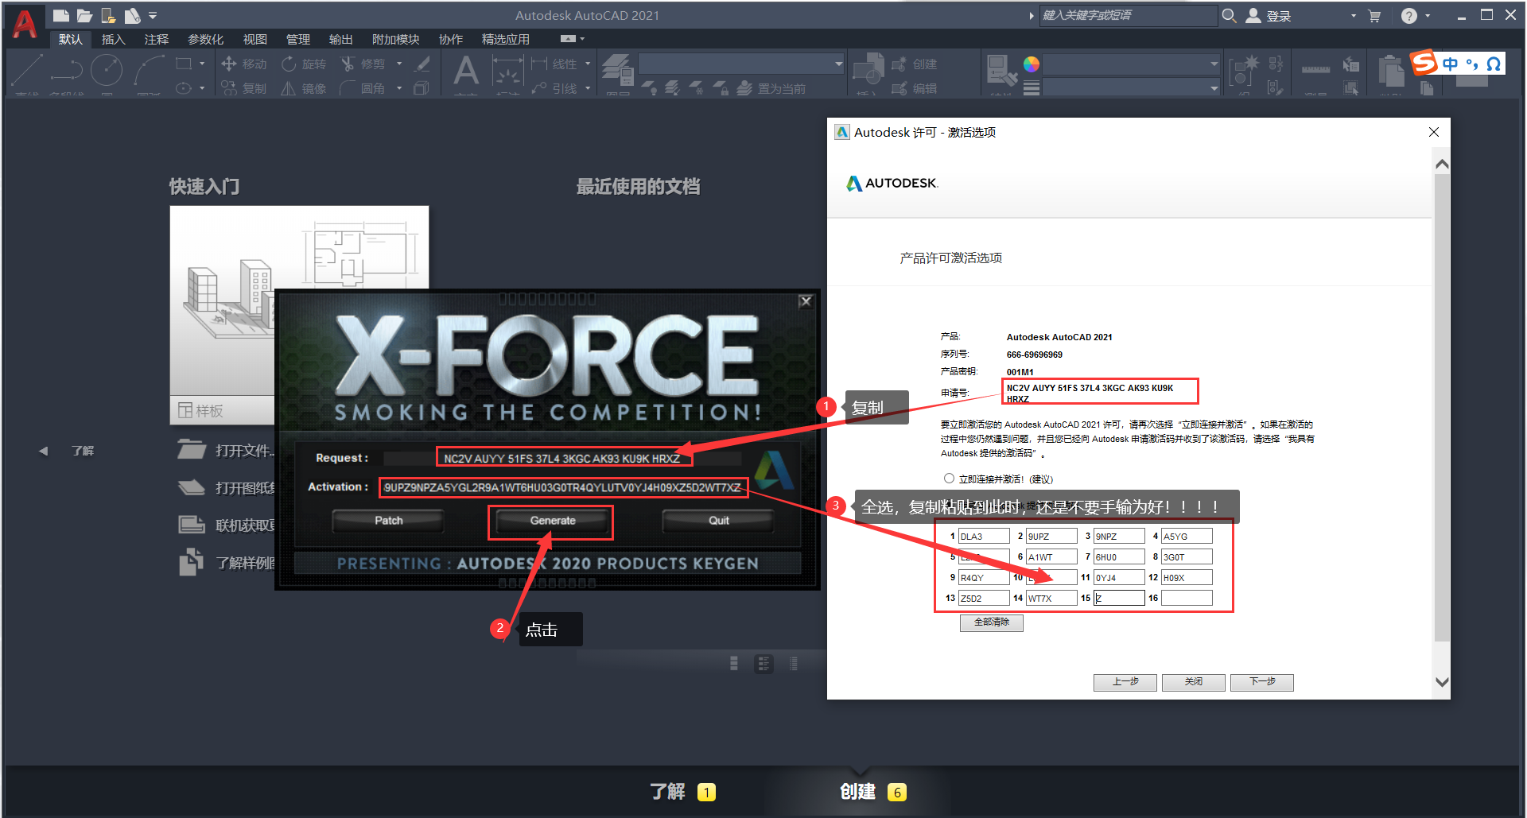This screenshot has width=1527, height=818.
Task: Select the Rectangle tool icon
Action: pyautogui.click(x=183, y=64)
